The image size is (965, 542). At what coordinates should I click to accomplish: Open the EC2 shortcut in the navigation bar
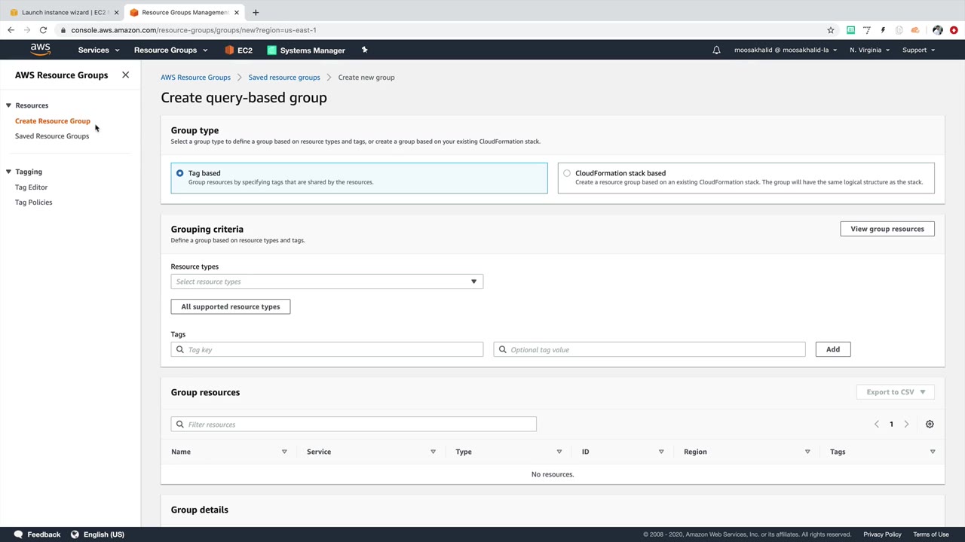pyautogui.click(x=238, y=50)
